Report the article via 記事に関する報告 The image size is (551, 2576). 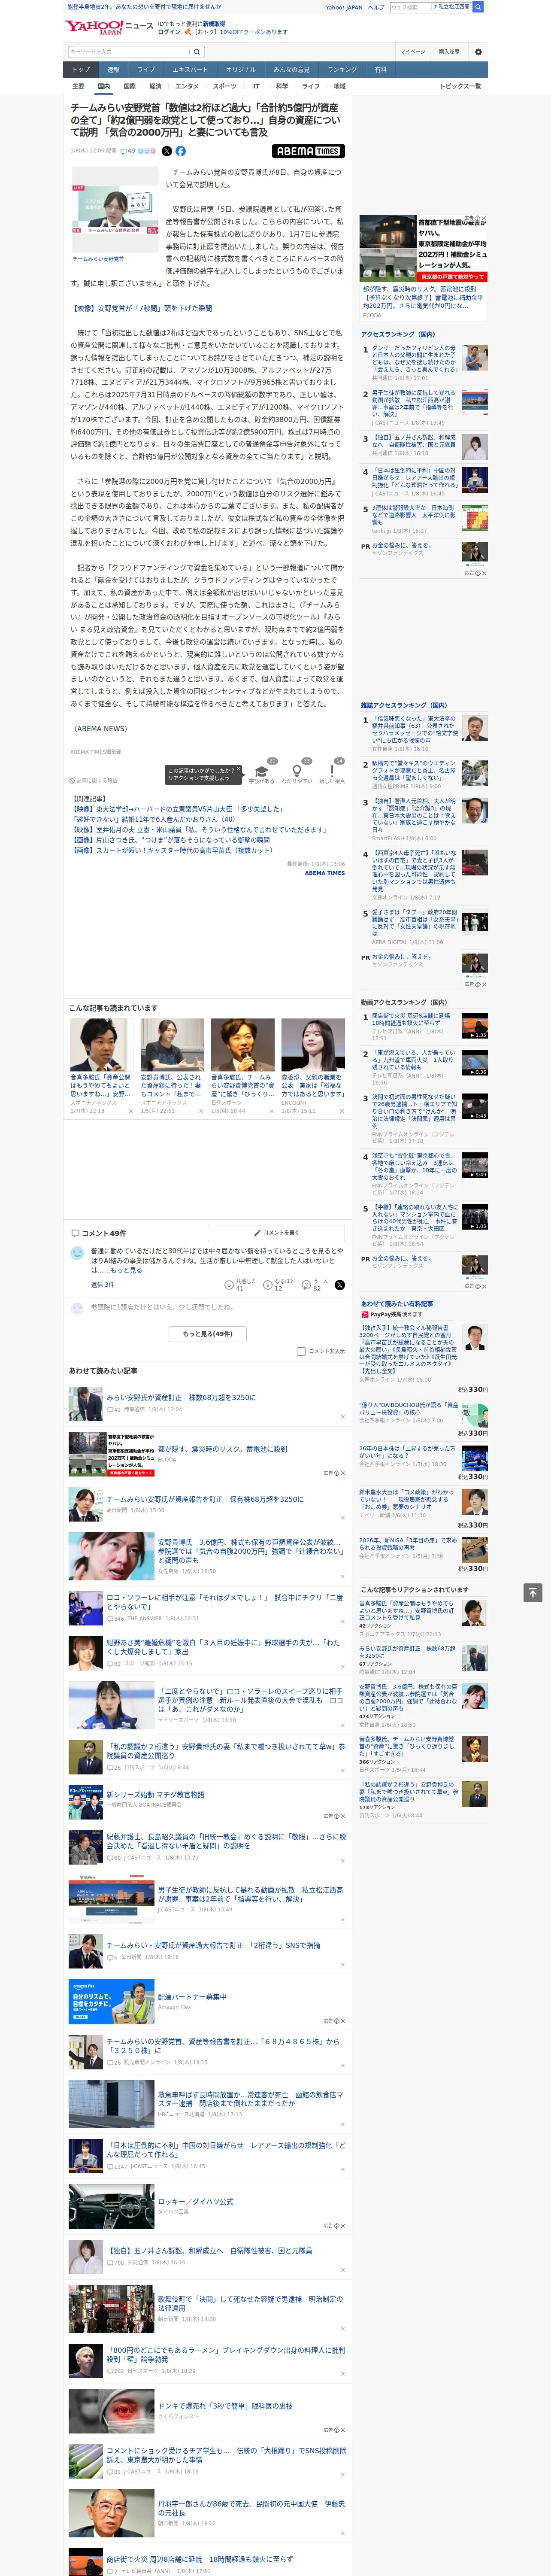(94, 780)
